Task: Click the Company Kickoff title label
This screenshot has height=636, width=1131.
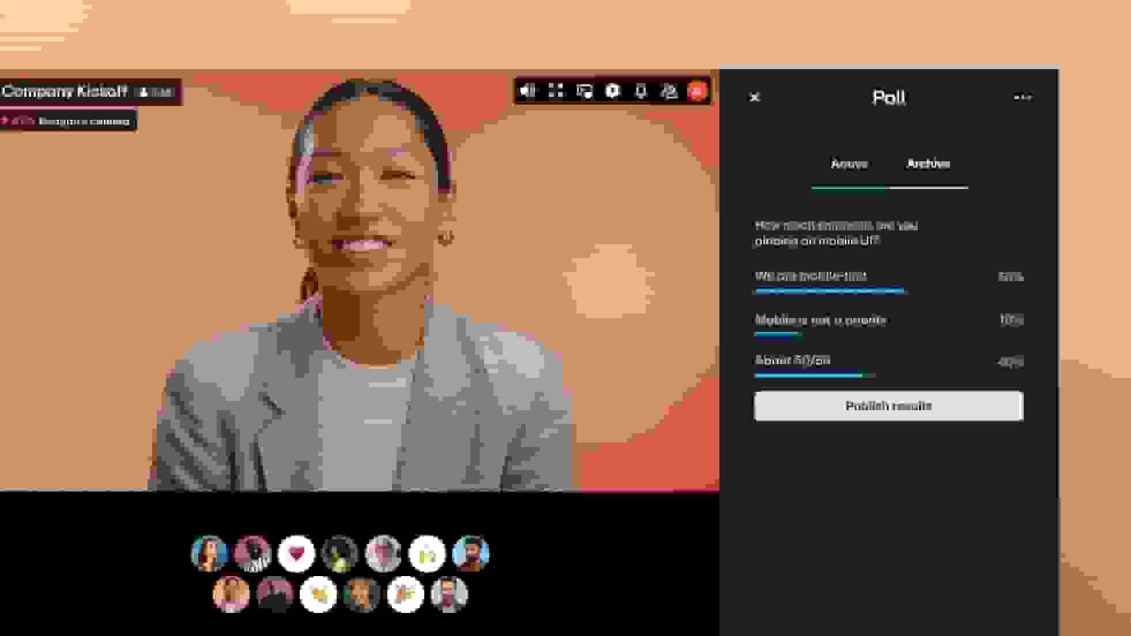Action: 65,92
